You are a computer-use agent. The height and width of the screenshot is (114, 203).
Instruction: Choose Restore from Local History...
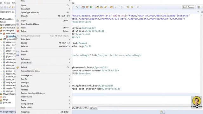(44, 93)
